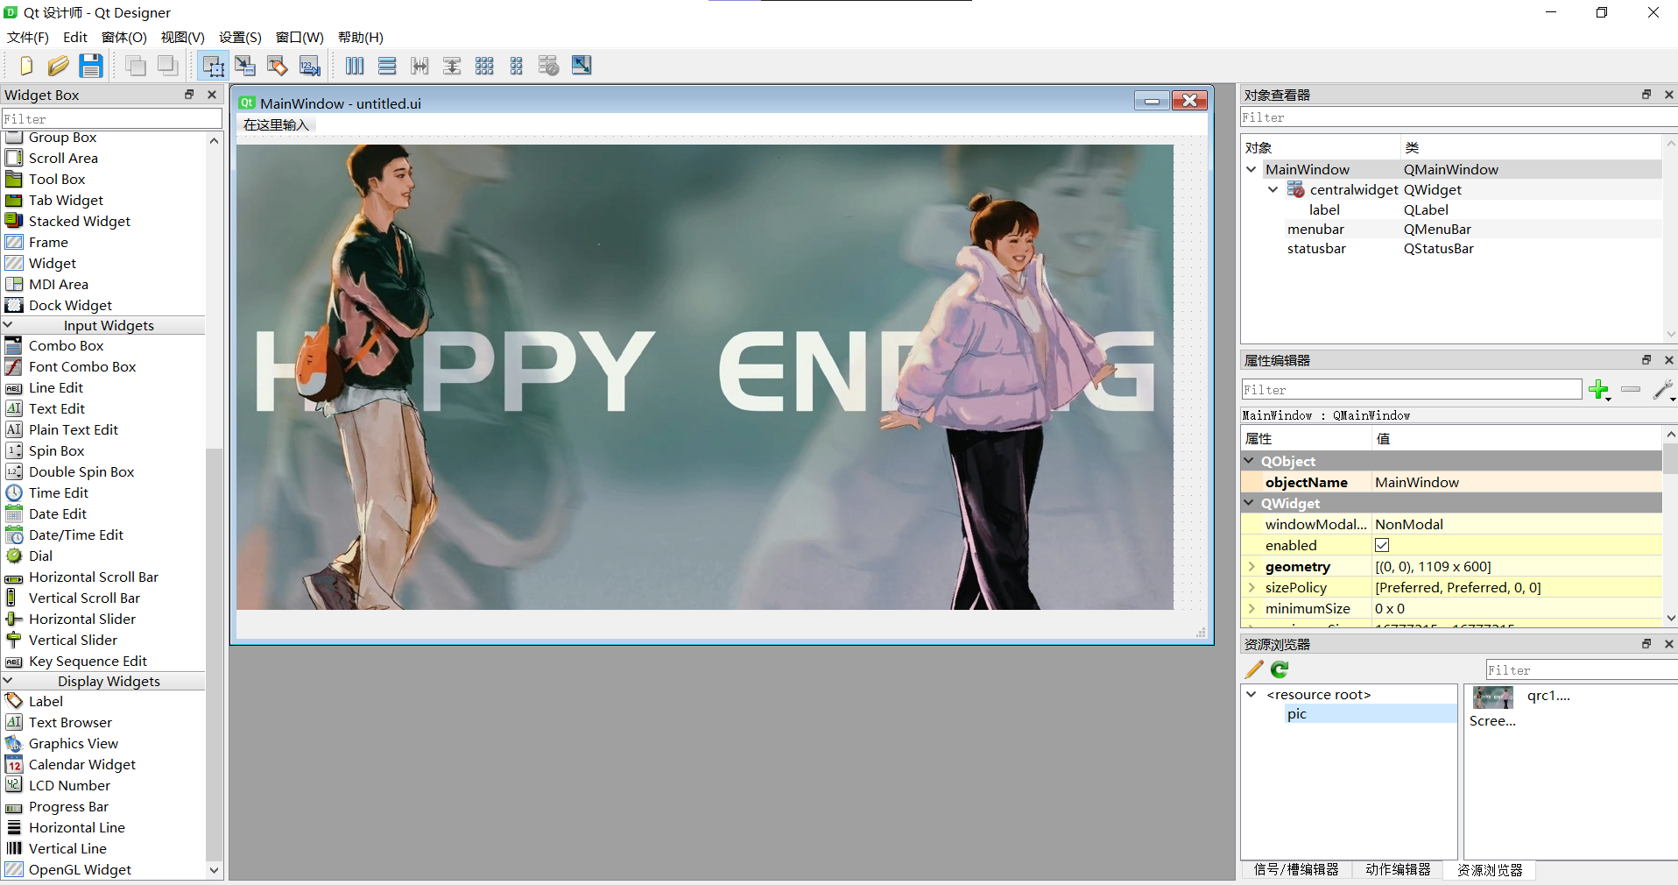
Task: Expand the sizePolicy property
Action: pyautogui.click(x=1251, y=588)
